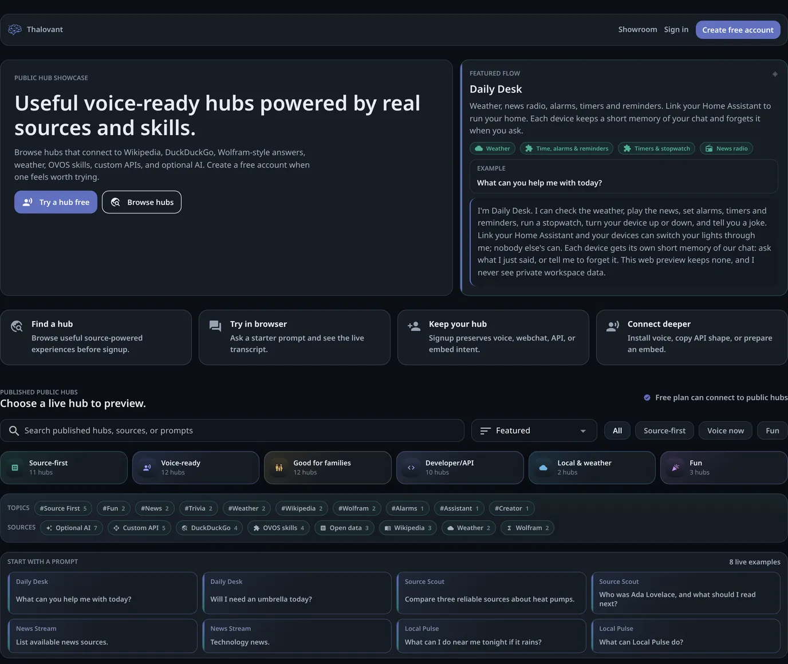Viewport: 788px width, 664px height.
Task: Select the News radio skill tag
Action: point(726,148)
